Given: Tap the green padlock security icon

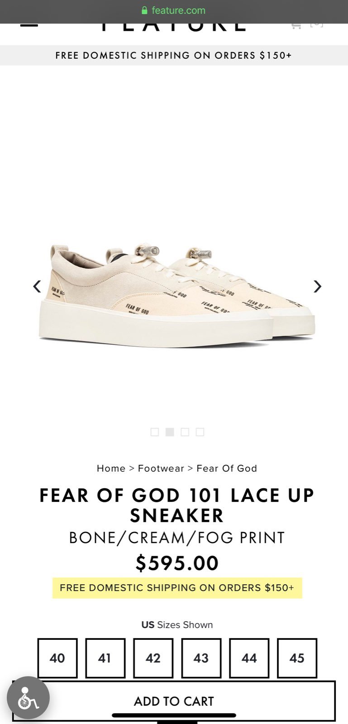Looking at the screenshot, I should pos(145,10).
